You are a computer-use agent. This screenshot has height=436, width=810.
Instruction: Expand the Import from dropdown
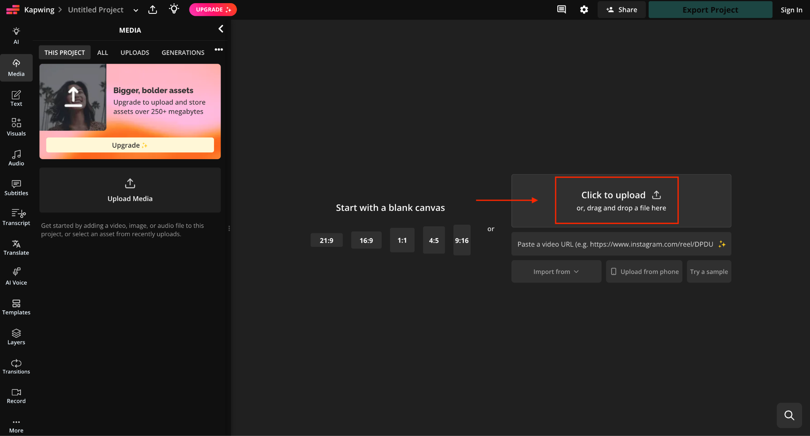(x=556, y=271)
